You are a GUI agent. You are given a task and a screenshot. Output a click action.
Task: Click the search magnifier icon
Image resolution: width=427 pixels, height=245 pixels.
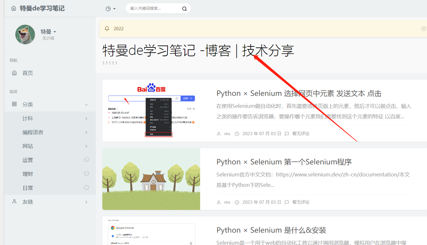pyautogui.click(x=184, y=9)
